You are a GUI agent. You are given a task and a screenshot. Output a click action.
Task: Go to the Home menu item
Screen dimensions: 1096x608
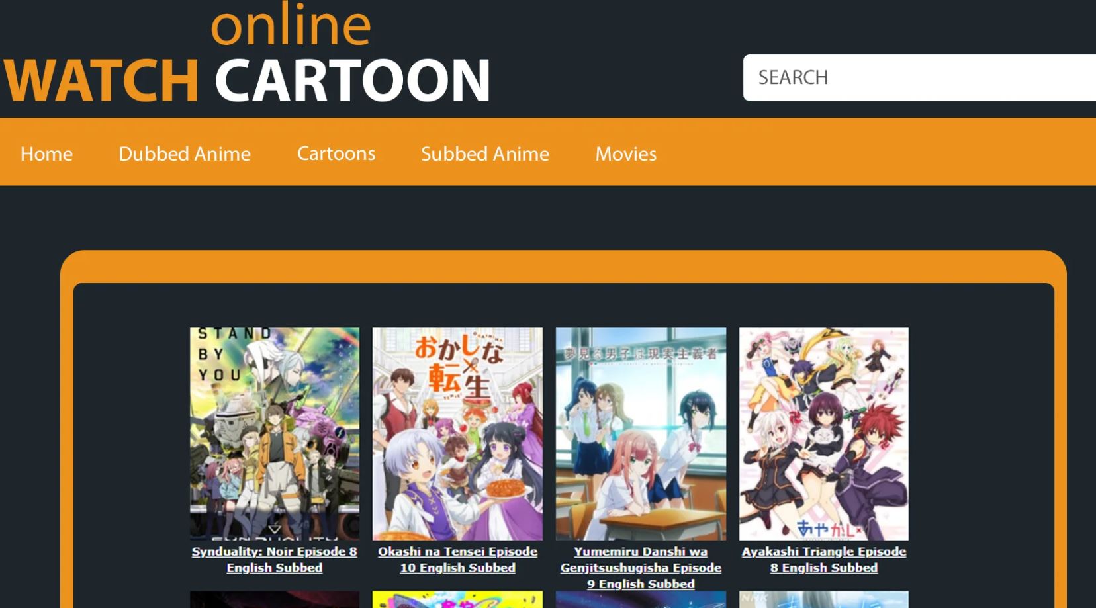click(x=46, y=153)
